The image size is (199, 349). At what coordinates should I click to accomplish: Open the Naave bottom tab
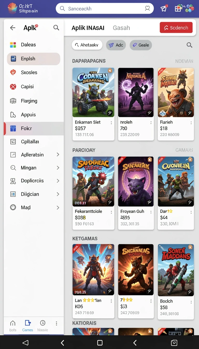click(x=42, y=326)
